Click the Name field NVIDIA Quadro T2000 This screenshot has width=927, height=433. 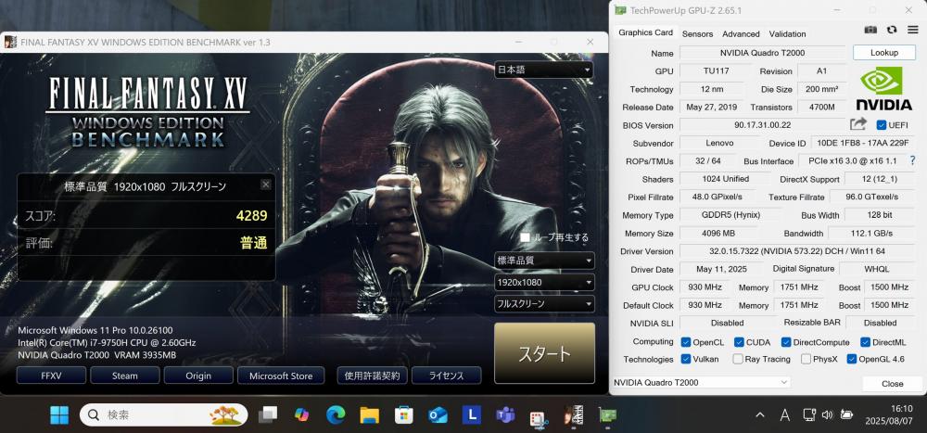point(763,53)
